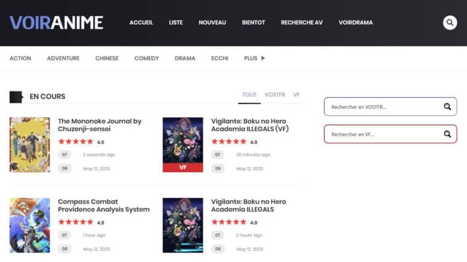The image size is (467, 262).
Task: Switch to the TOUS tab
Action: (x=250, y=95)
